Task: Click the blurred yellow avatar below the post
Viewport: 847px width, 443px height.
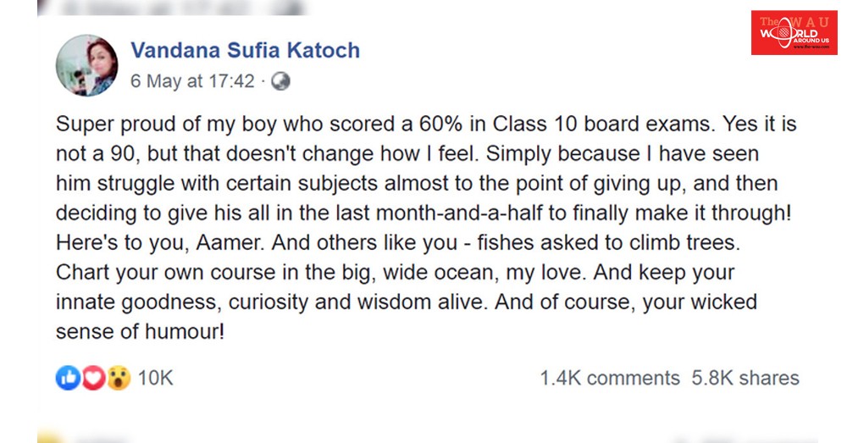Action: tap(49, 438)
